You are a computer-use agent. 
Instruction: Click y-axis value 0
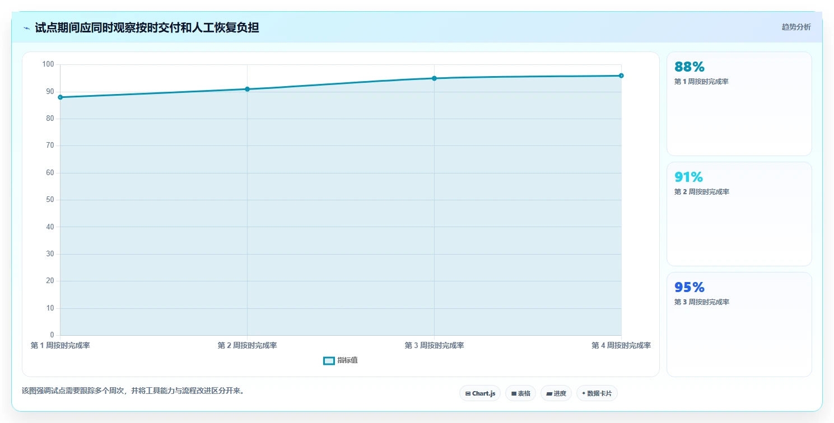(52, 335)
